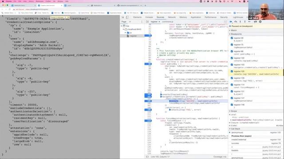Switch to the Performance tab
Screen dimensions: 284x159
210,17
